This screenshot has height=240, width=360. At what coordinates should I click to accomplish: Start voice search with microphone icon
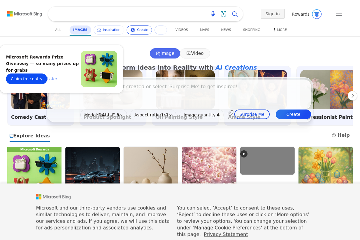213,14
